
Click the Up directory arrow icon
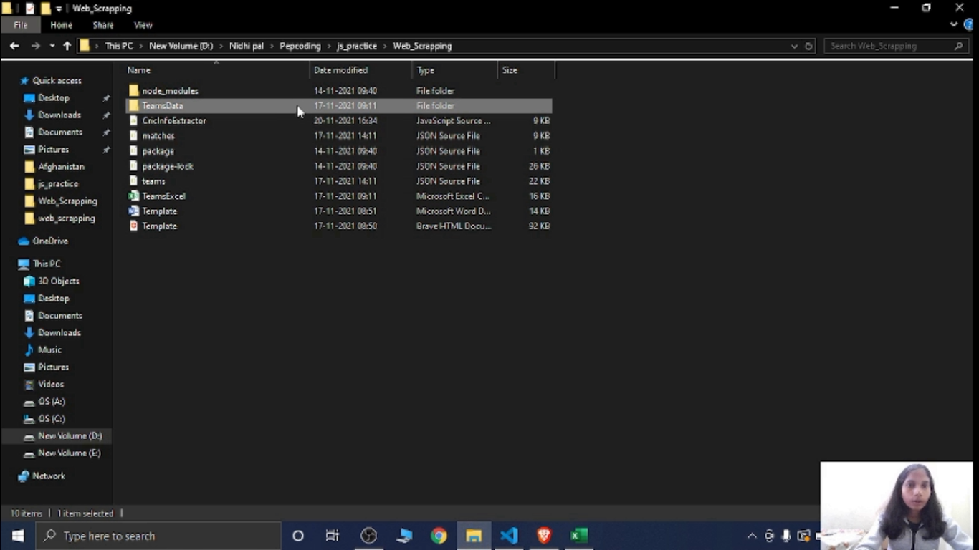(67, 46)
